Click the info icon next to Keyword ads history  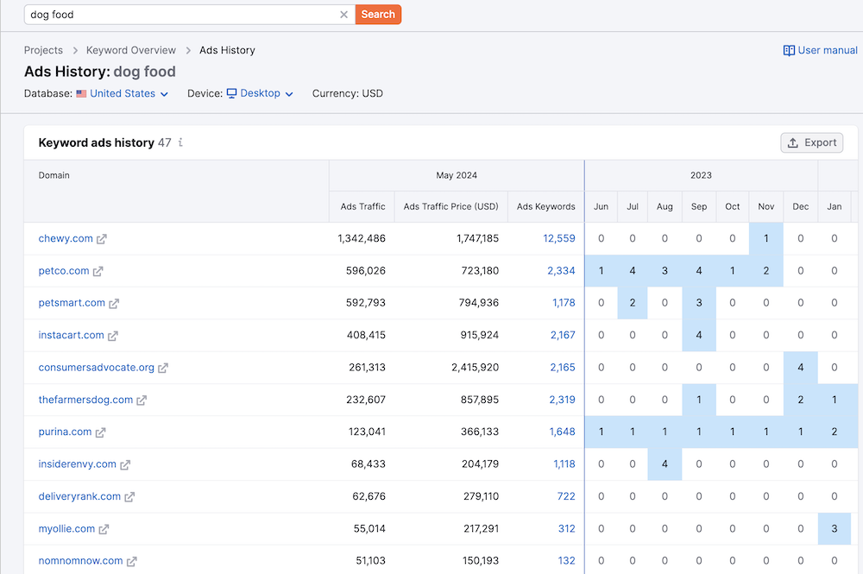point(180,143)
